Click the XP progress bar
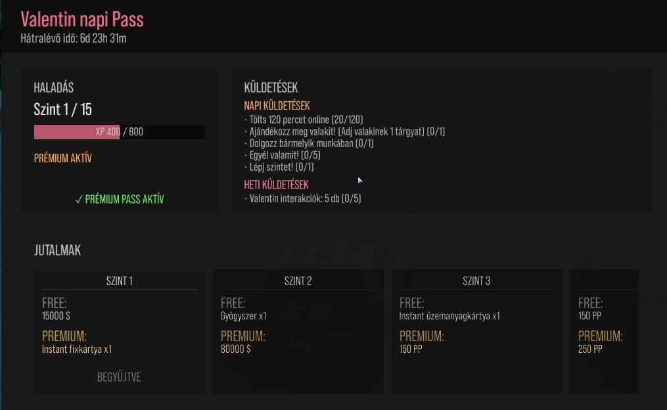 (120, 132)
